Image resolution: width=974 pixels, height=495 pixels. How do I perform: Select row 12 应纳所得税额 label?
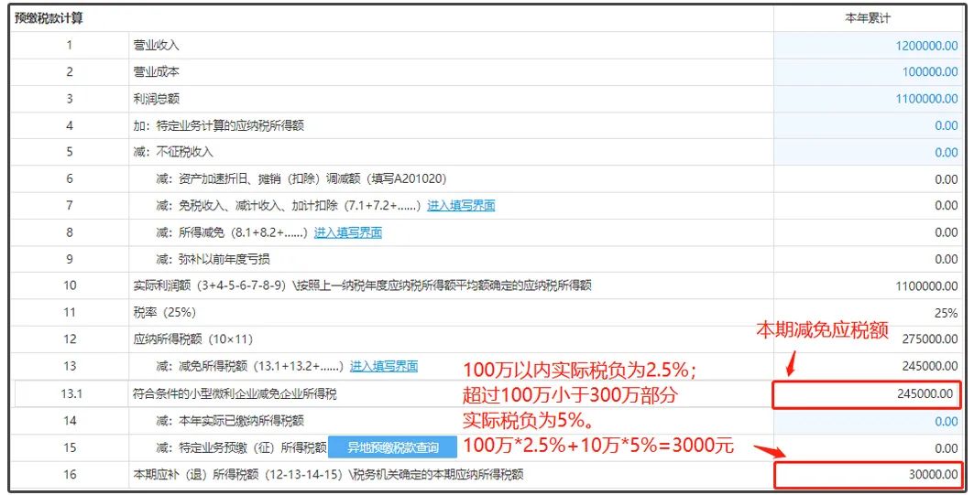pyautogui.click(x=193, y=339)
